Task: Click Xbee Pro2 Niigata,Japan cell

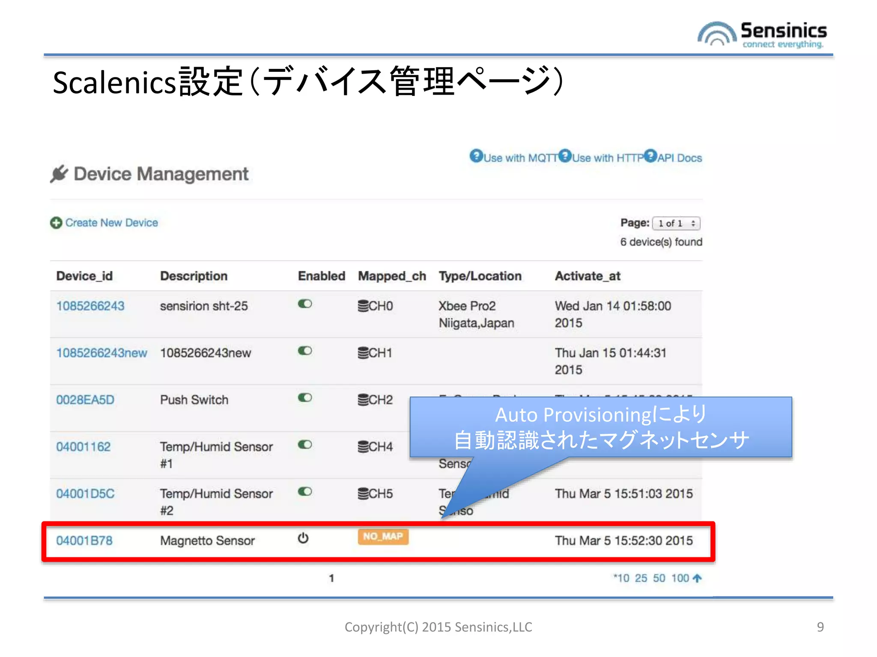Action: coord(476,314)
